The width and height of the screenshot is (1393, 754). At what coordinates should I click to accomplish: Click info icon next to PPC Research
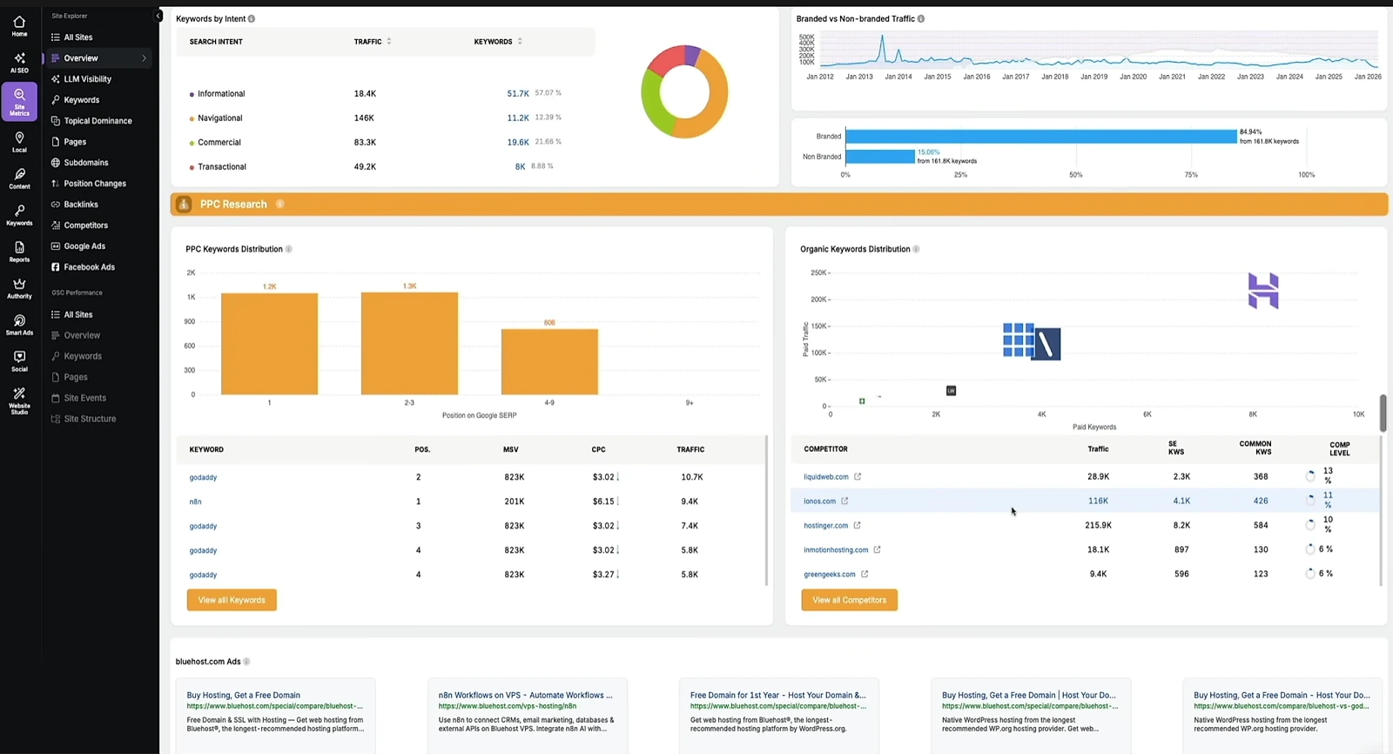click(x=280, y=204)
